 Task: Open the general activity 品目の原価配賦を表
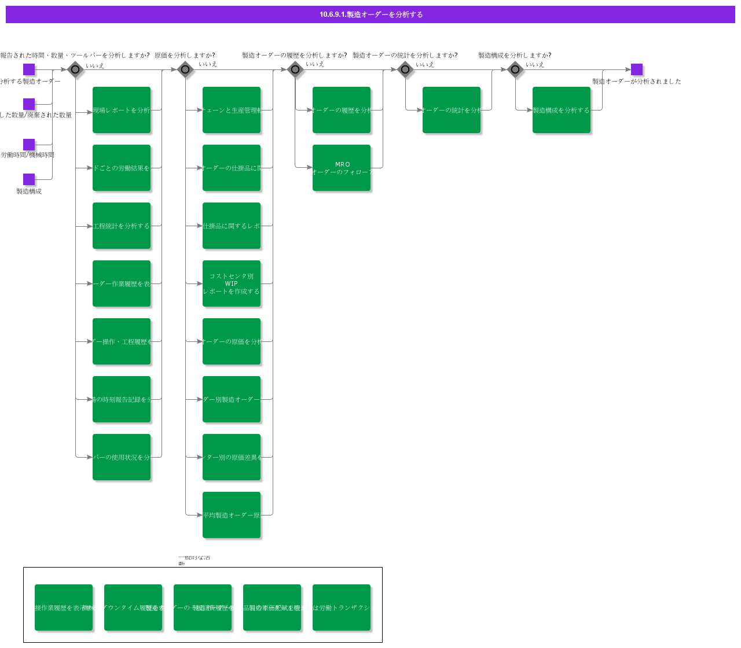point(272,607)
